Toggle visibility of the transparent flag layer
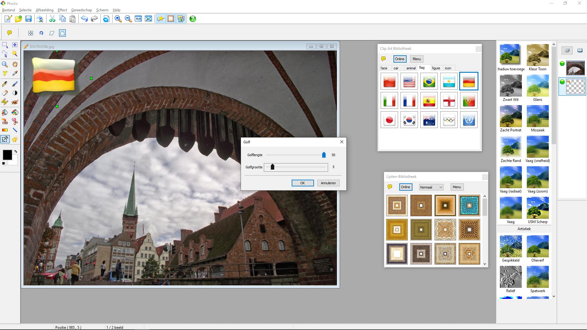587x330 pixels. click(x=562, y=82)
